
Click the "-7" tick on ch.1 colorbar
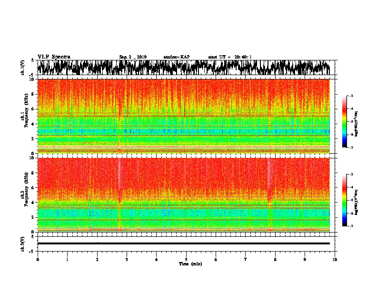tap(351, 147)
